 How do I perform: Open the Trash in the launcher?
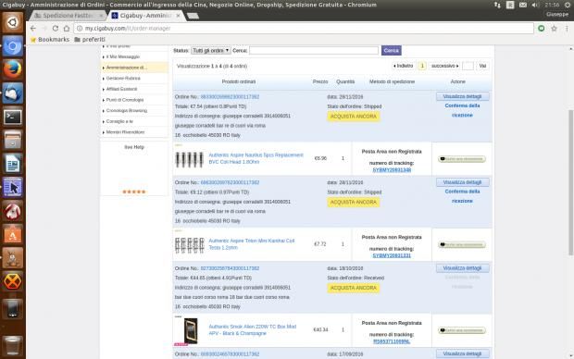[x=12, y=345]
